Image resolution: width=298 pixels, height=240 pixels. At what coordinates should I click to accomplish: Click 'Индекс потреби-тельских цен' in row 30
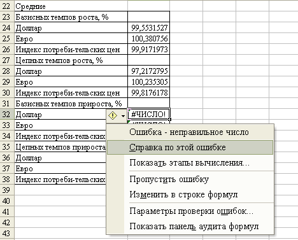(x=71, y=93)
